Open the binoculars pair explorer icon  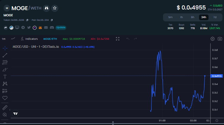[46, 8]
